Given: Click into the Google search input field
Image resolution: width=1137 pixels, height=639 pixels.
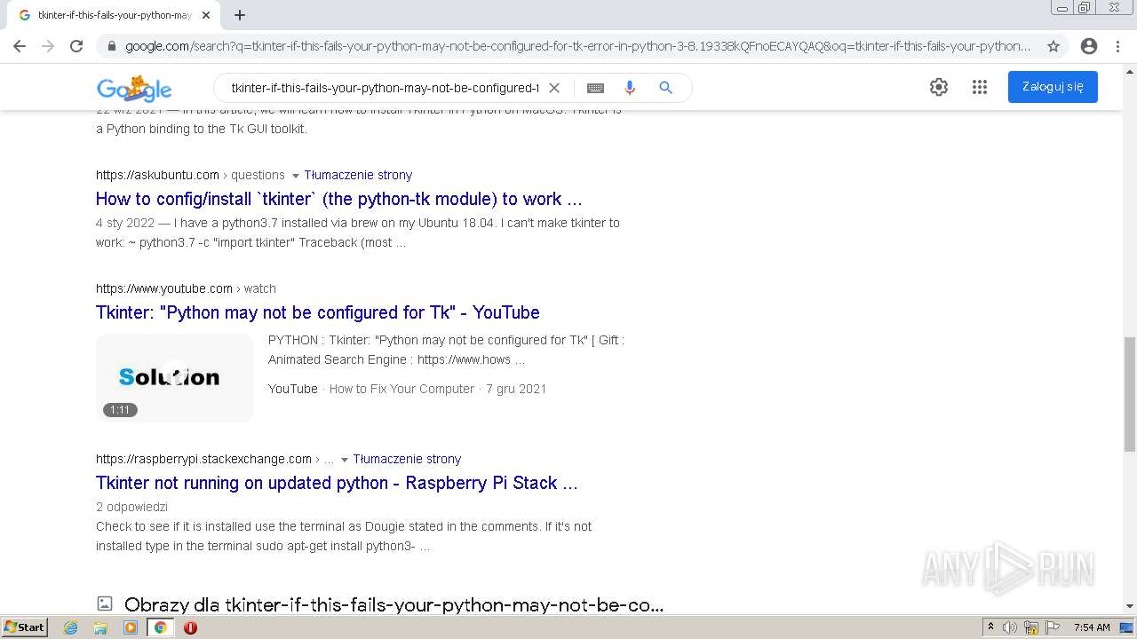Looking at the screenshot, I should coord(385,88).
